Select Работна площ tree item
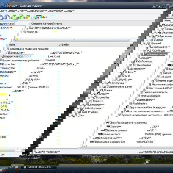Viewport: 173px width, 173px height. point(144,61)
